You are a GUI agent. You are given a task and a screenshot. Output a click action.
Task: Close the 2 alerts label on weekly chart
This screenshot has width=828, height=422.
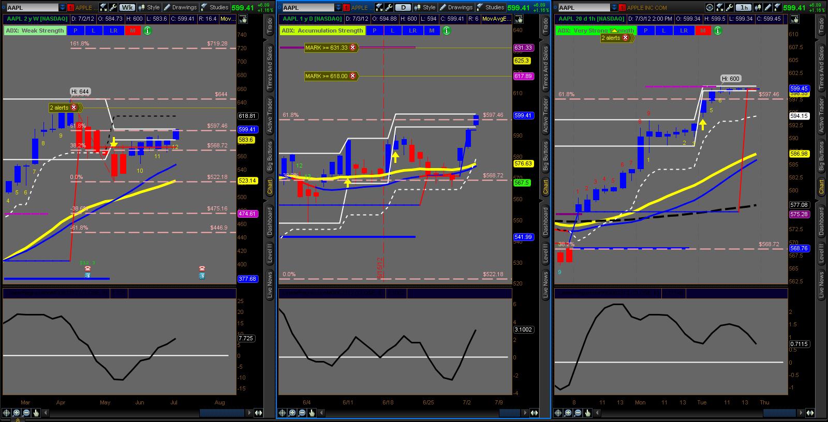74,108
